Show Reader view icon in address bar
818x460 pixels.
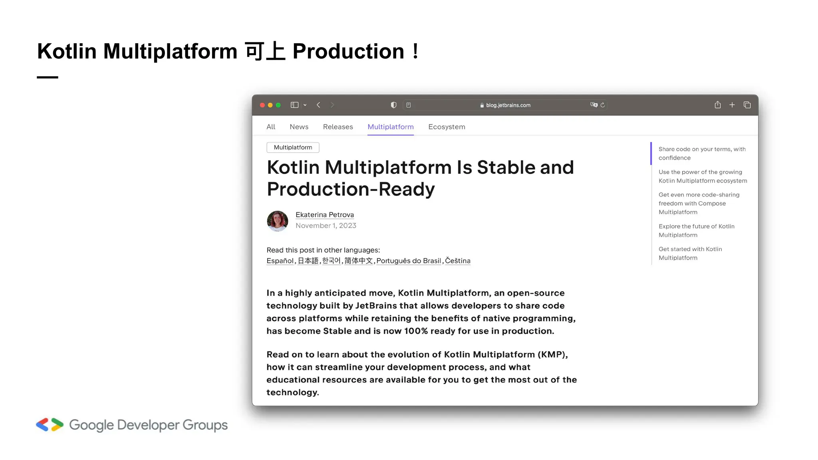(408, 105)
